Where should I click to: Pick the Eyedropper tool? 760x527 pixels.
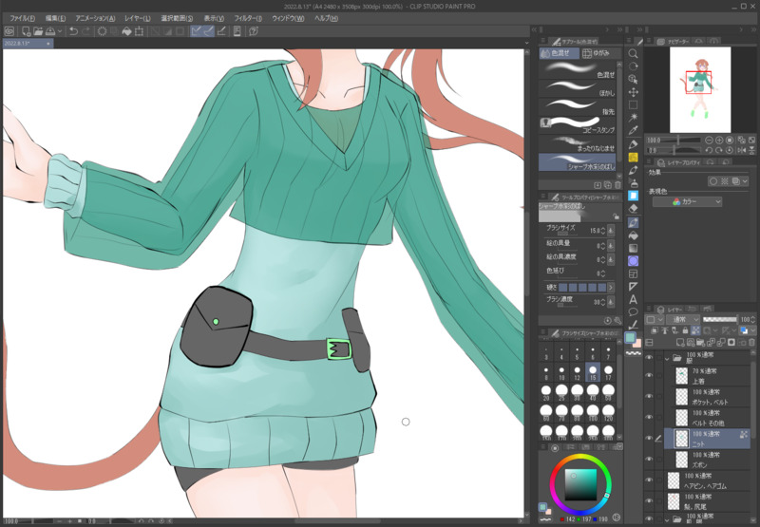click(634, 131)
